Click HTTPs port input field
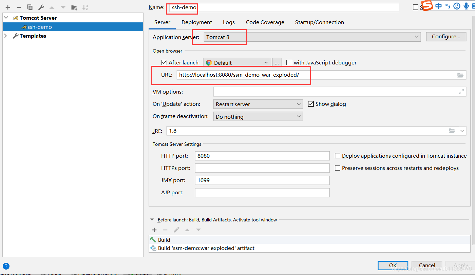 coord(262,168)
